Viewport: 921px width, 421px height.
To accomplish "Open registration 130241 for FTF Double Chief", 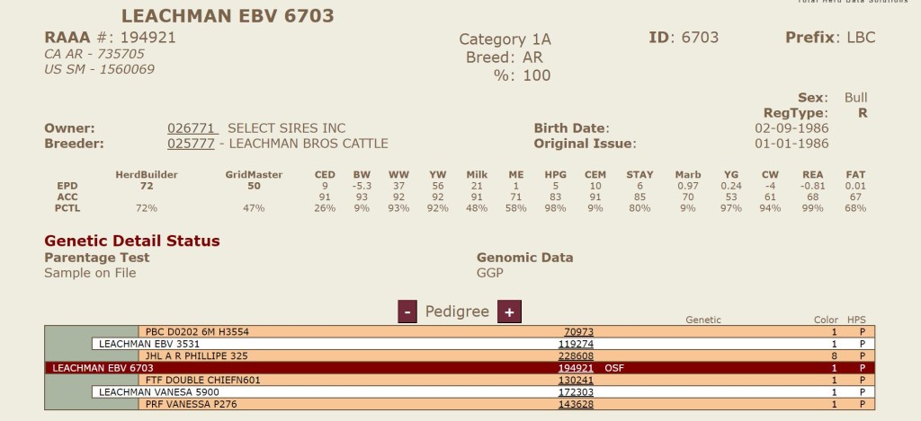I will point(576,380).
